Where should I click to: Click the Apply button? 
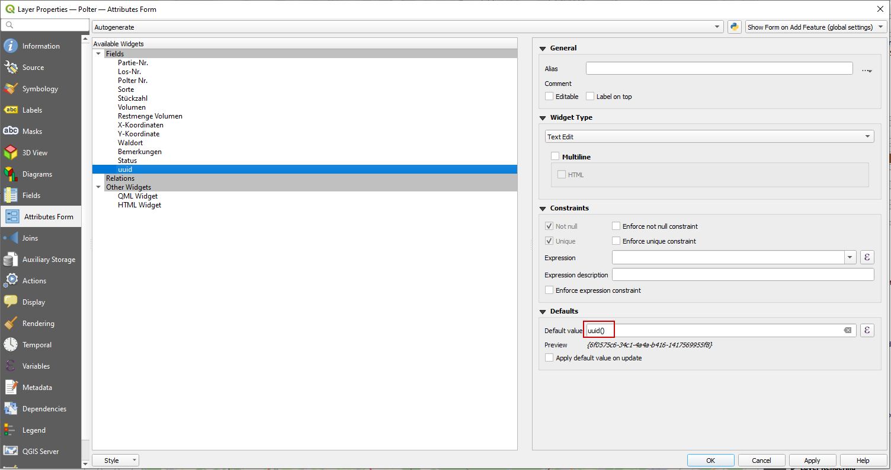(812, 461)
